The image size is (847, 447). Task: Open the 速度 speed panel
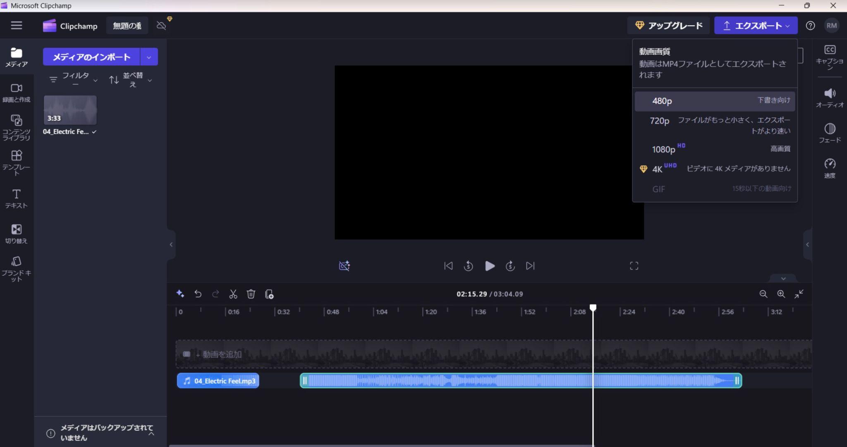pyautogui.click(x=830, y=168)
